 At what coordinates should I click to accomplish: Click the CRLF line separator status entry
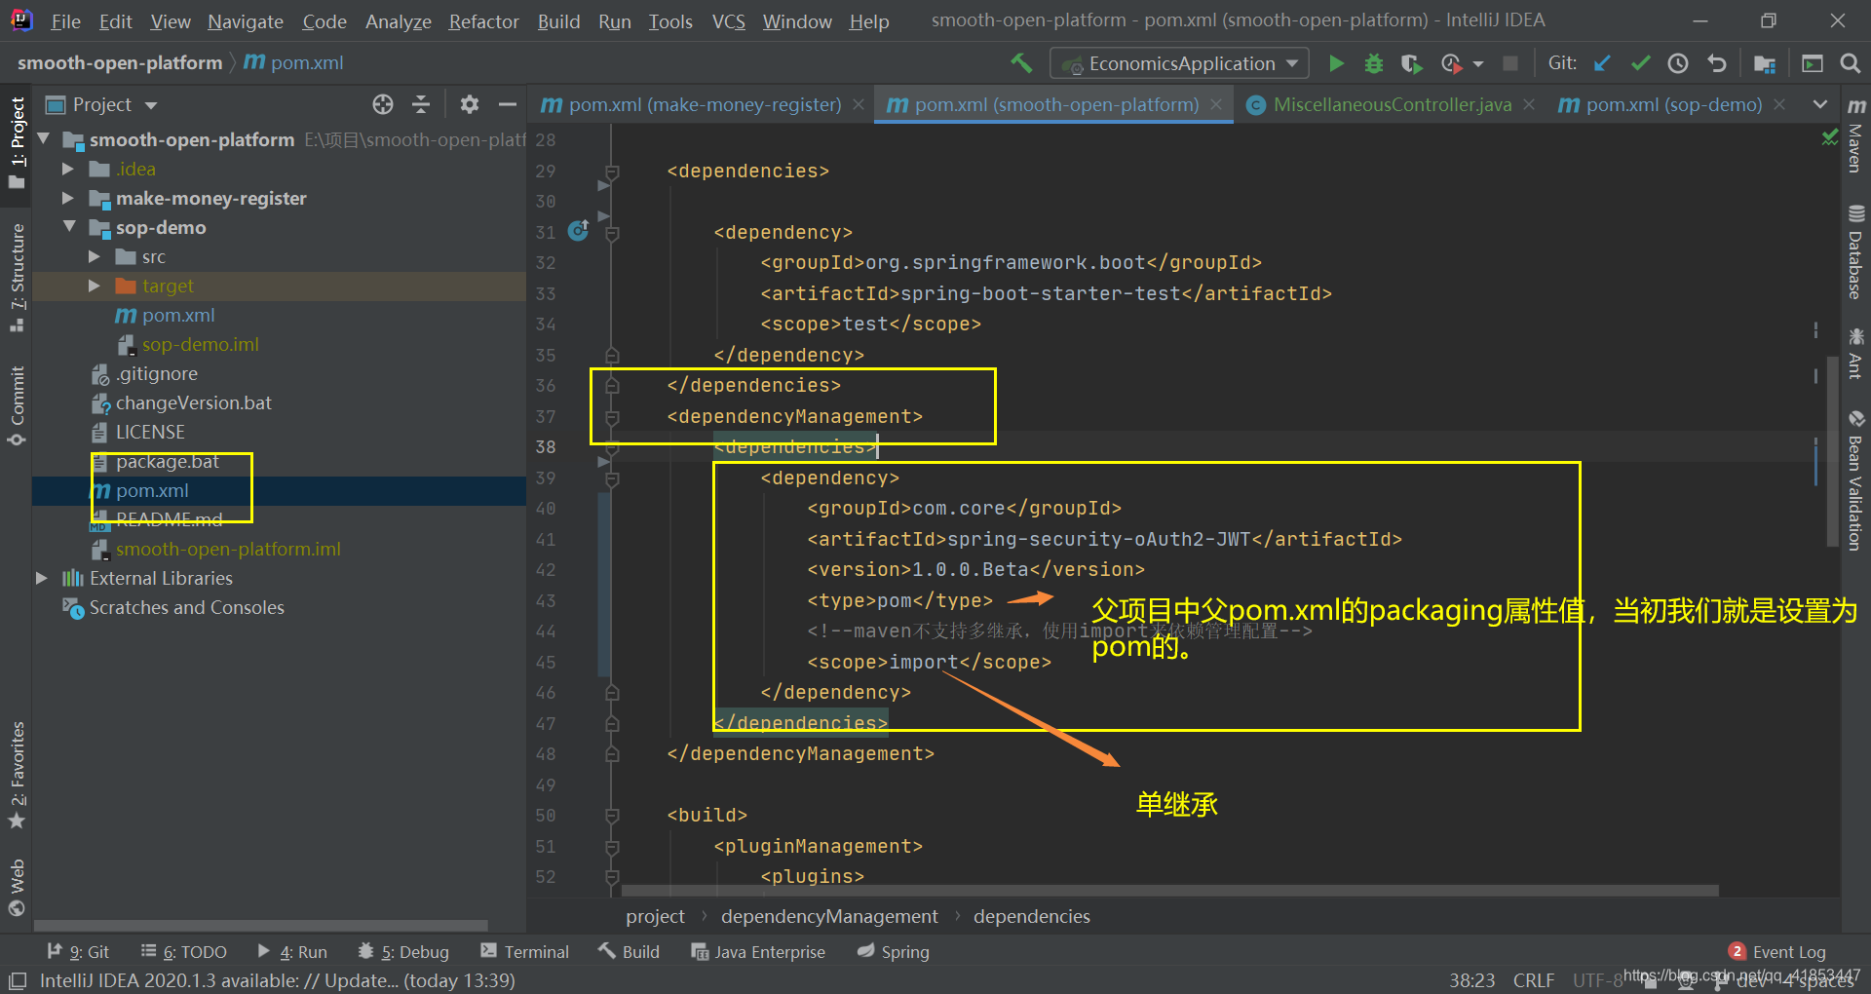[x=1534, y=980]
